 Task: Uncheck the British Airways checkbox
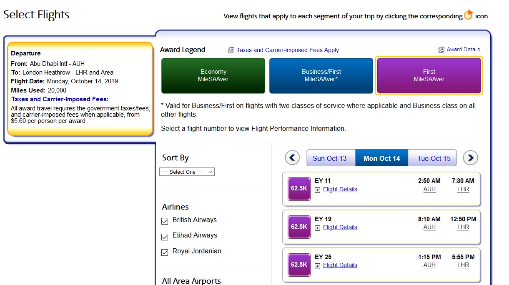[x=165, y=221]
